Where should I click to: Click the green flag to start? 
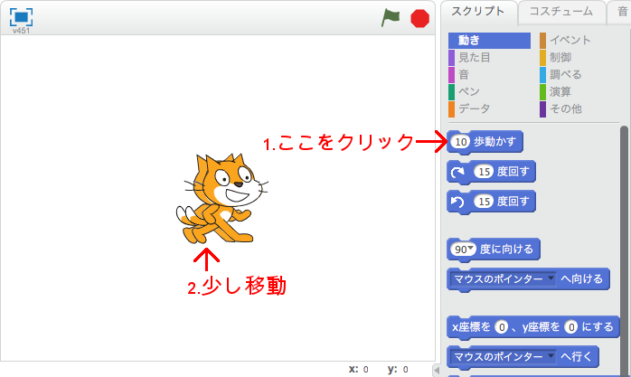(x=391, y=18)
